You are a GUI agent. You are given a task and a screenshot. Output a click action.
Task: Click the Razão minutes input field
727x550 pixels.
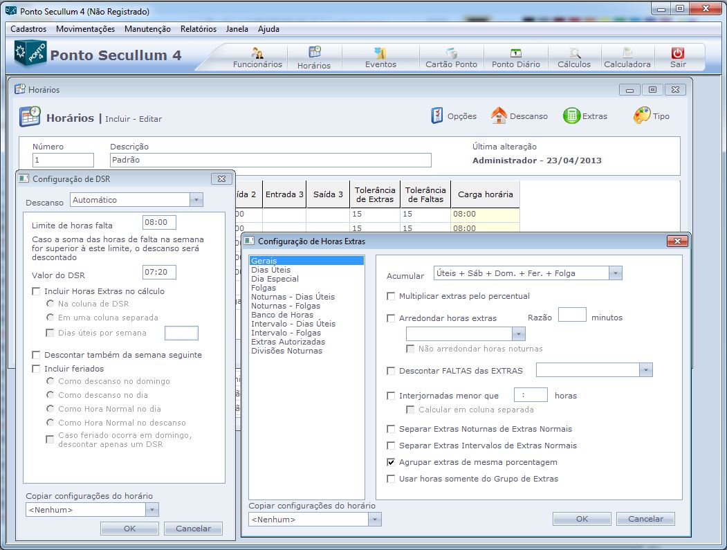pyautogui.click(x=572, y=315)
